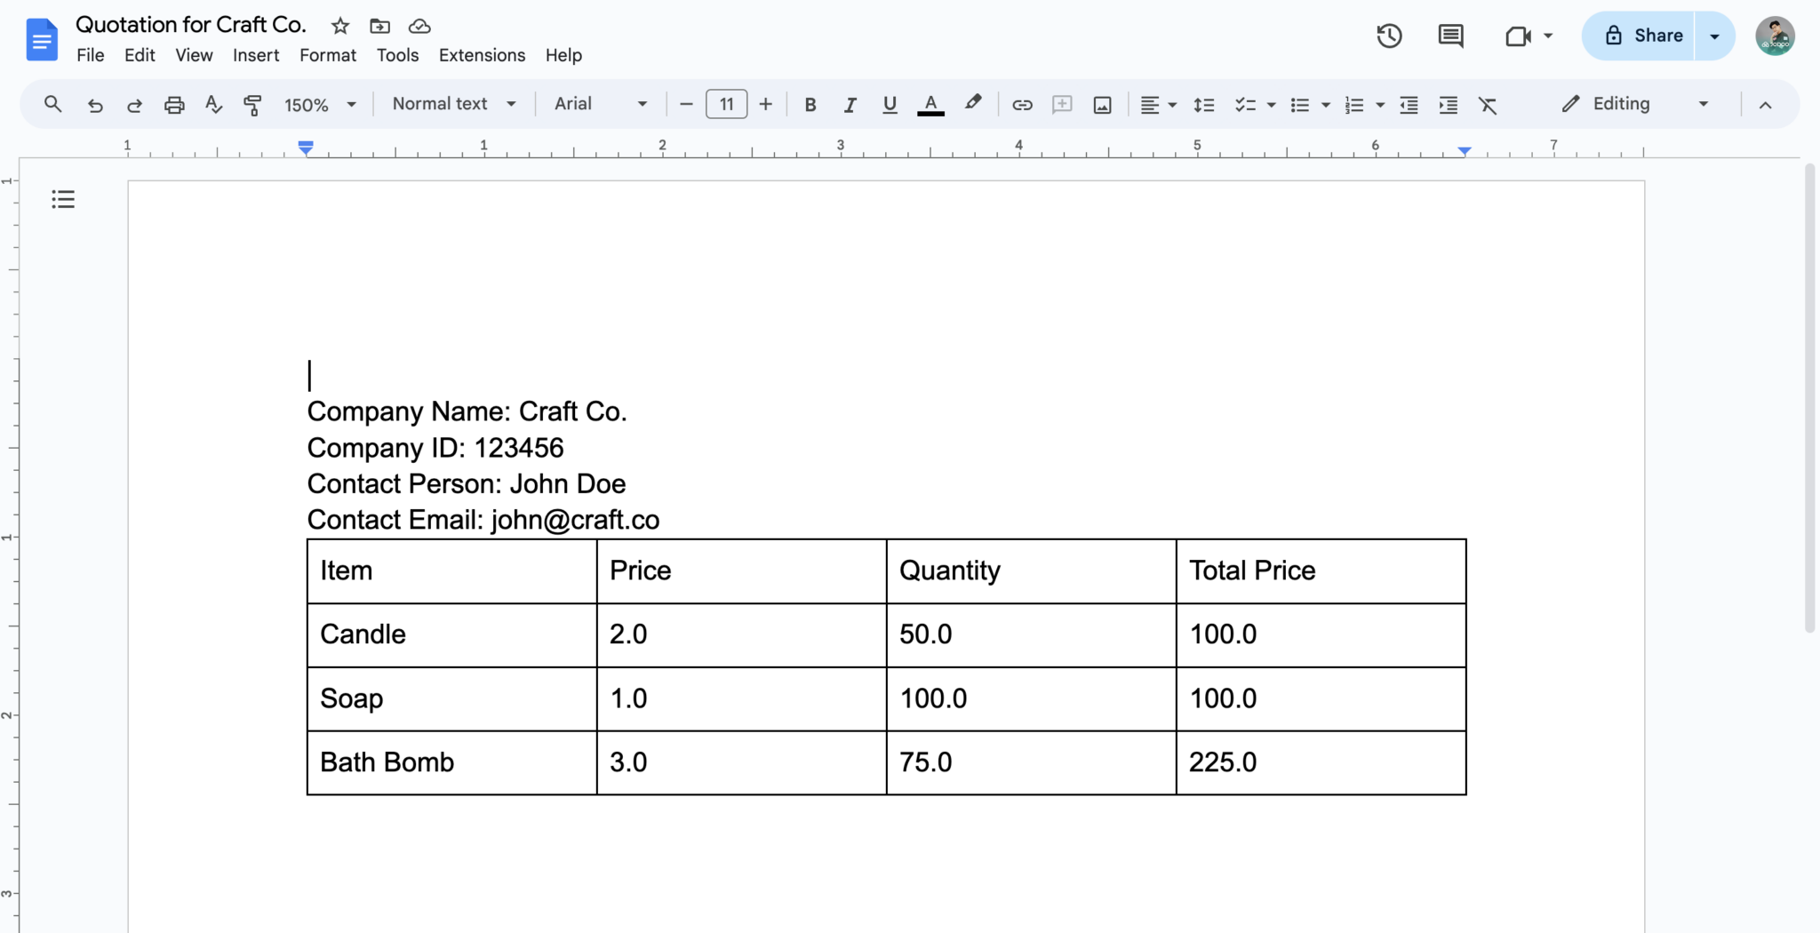Insert an image using the toolbar icon
Image resolution: width=1820 pixels, height=933 pixels.
click(1101, 104)
